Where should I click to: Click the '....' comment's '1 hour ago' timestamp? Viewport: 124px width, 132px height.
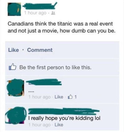[39, 97]
